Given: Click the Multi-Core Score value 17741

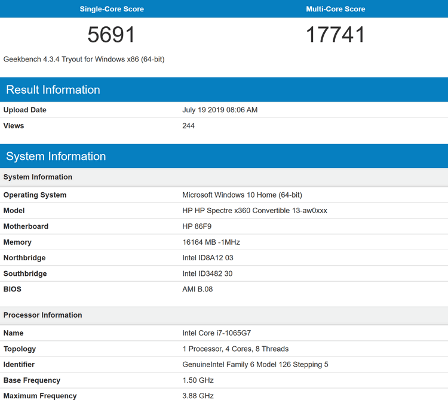Looking at the screenshot, I should pos(336,35).
